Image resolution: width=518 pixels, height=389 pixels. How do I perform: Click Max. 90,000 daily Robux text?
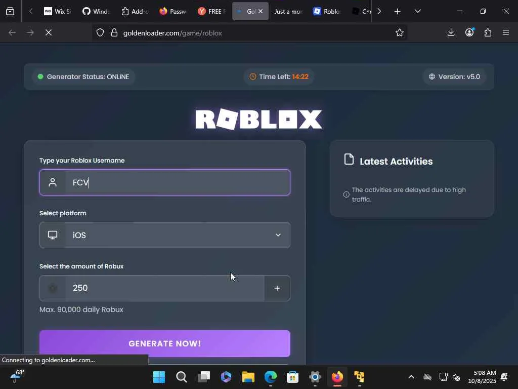coord(81,309)
